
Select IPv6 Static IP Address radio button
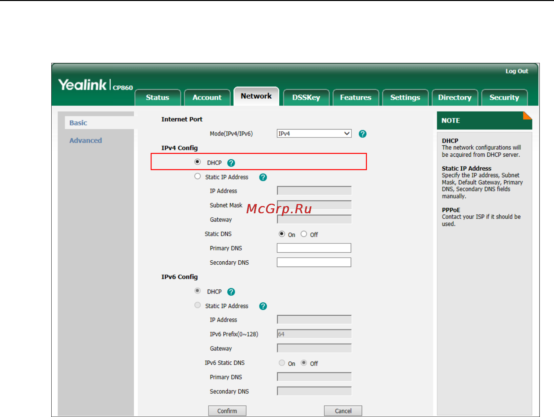point(198,305)
